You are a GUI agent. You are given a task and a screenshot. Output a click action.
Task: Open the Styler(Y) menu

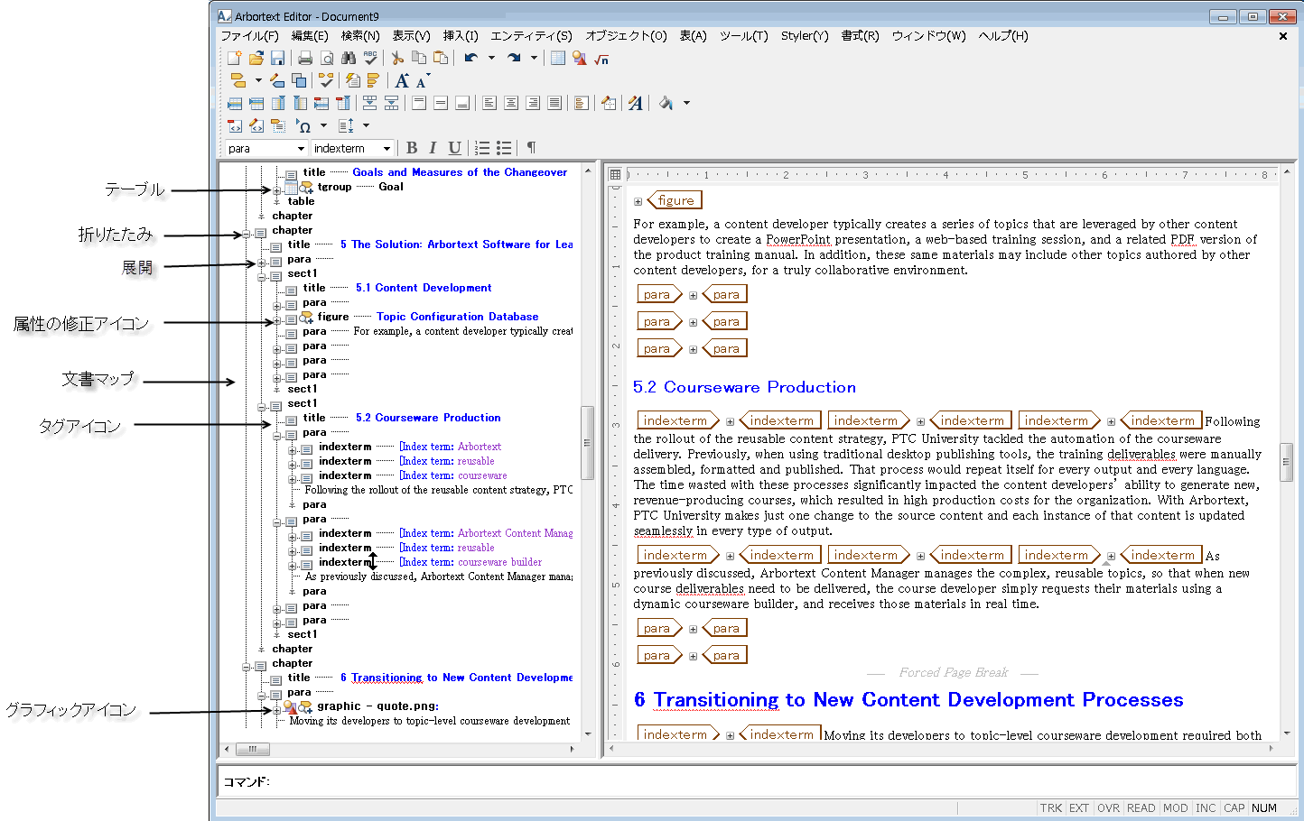click(x=805, y=36)
